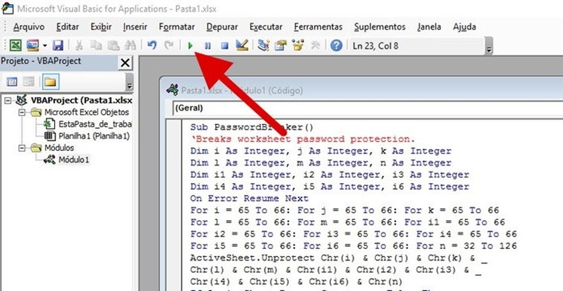Click the Toolbox wrench icon
The image size is (563, 291).
coord(315,46)
